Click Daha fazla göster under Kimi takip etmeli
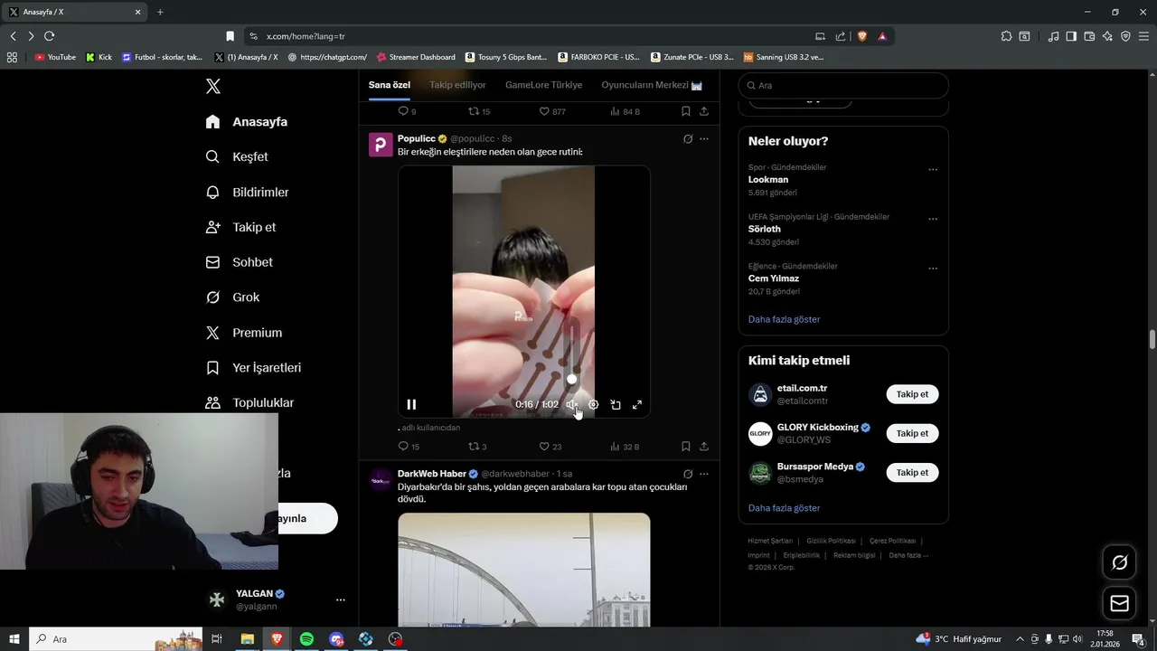1157x651 pixels. pos(785,508)
